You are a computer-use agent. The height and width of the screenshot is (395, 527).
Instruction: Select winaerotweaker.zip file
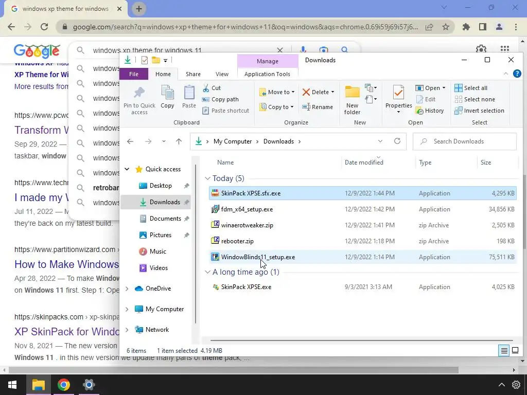point(363,225)
